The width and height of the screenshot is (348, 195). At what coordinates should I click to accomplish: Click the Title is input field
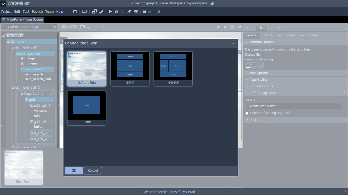(293, 106)
